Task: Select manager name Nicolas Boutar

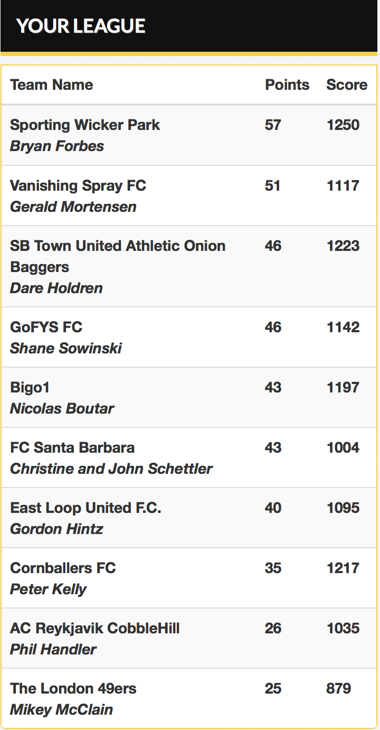Action: point(62,408)
